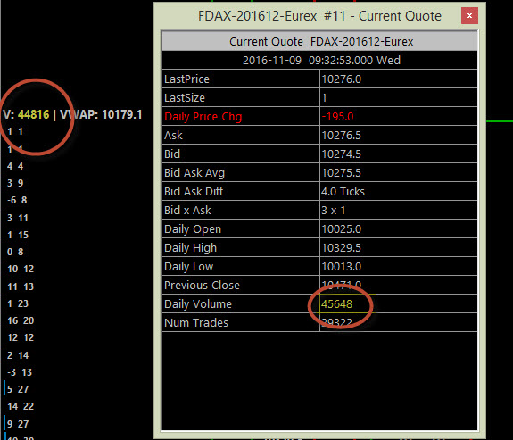Select the chart row reading 16 20
Image resolution: width=513 pixels, height=440 pixels.
[21, 320]
